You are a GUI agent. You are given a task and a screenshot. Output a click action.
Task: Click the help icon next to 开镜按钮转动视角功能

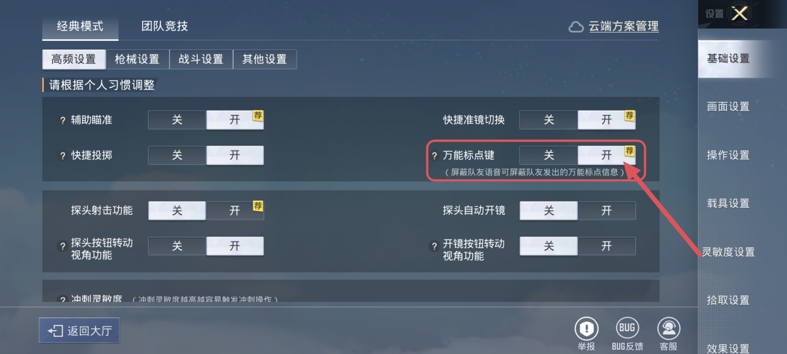point(434,246)
